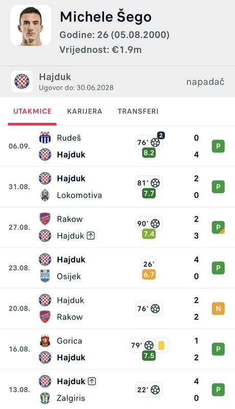Open the 23.08. Hajduk vs Osijek match
Screen dimensions: 235x409
point(118,268)
